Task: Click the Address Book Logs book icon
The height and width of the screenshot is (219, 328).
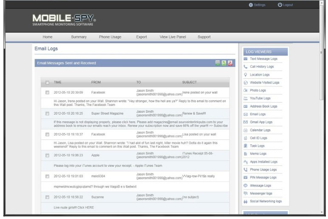Action: (246, 106)
